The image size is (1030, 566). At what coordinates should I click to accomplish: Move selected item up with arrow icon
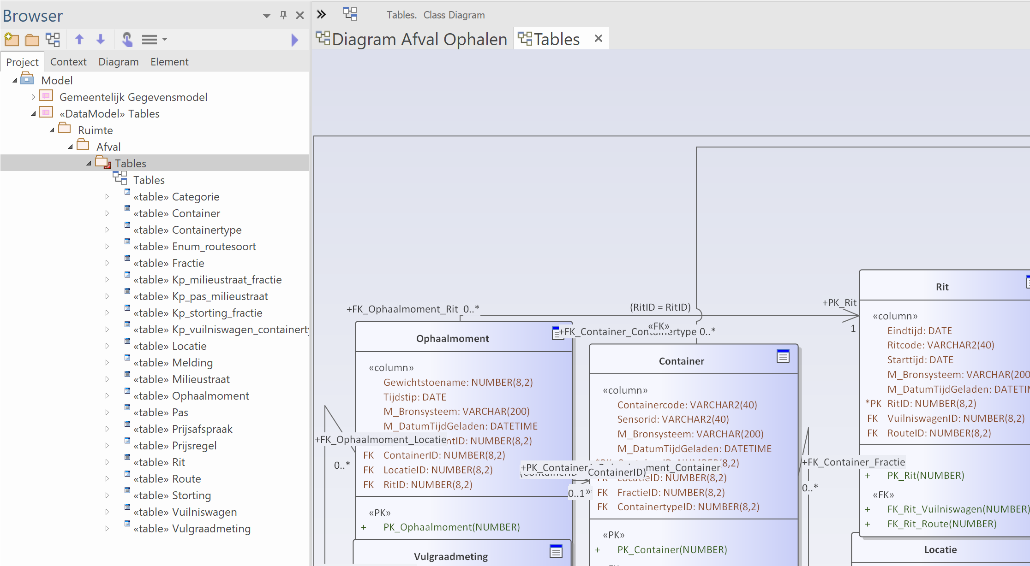coord(79,40)
